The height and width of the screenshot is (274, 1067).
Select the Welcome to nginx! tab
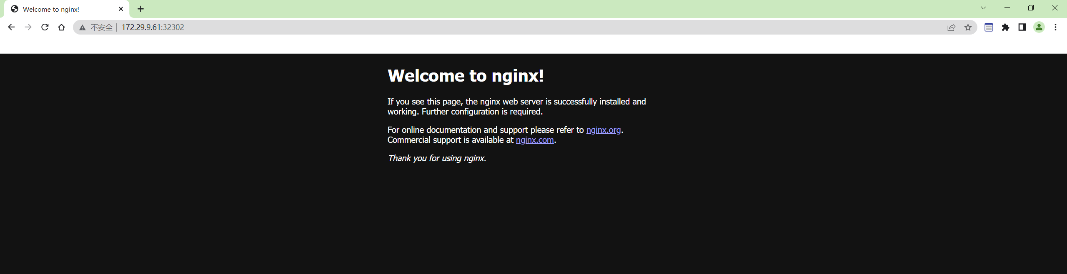click(67, 9)
